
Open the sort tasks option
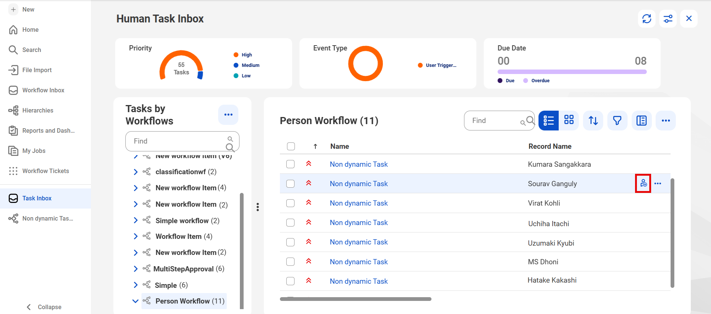(x=593, y=120)
